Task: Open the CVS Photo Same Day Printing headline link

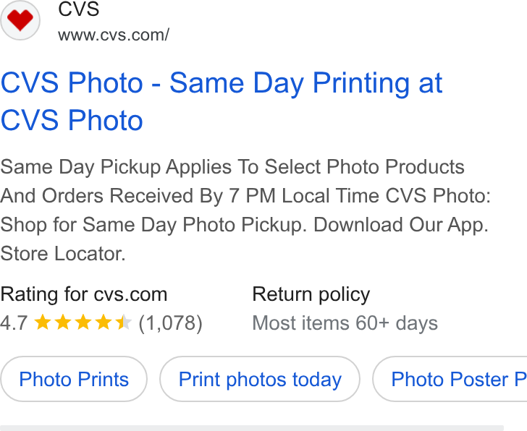Action: (222, 101)
